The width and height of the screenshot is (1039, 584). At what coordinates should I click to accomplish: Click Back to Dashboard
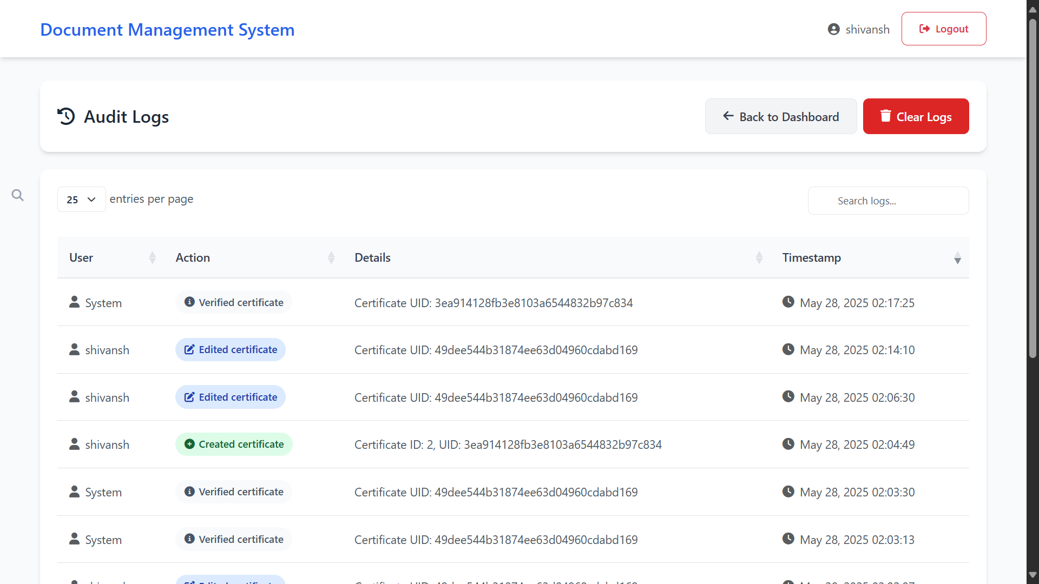point(780,116)
